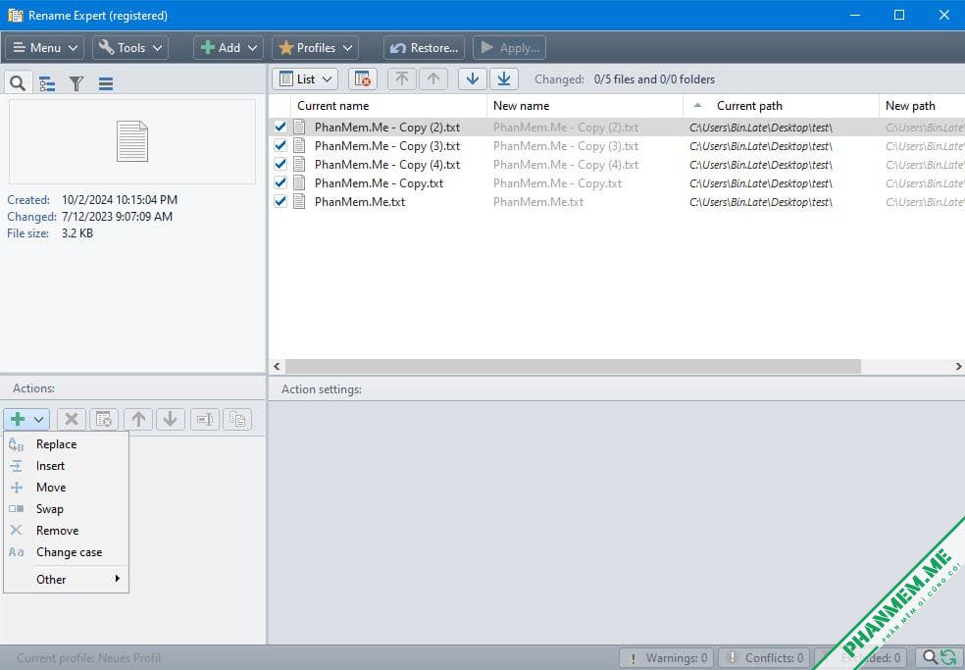Click the magnifier icon in status bar
965x670 pixels.
pos(931,657)
